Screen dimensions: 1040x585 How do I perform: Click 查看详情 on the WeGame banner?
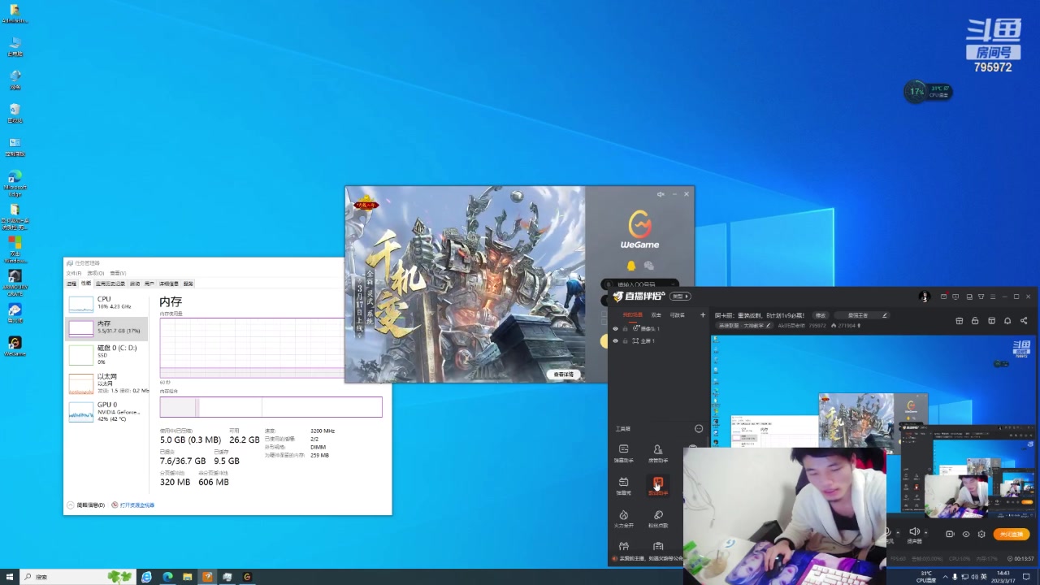tap(564, 375)
